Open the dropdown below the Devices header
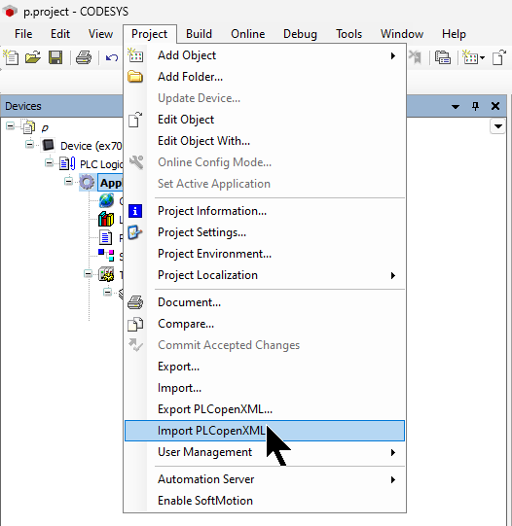Viewport: 512px width, 526px height. pyautogui.click(x=498, y=126)
